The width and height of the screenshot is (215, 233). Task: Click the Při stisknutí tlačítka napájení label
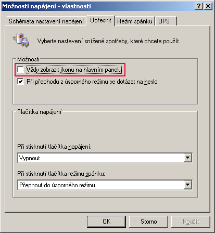[54, 147]
